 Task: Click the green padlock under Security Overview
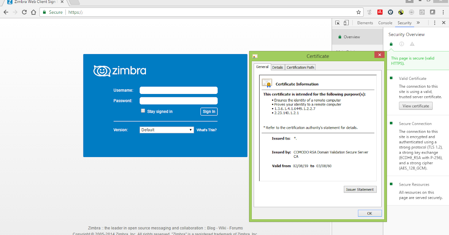click(391, 44)
